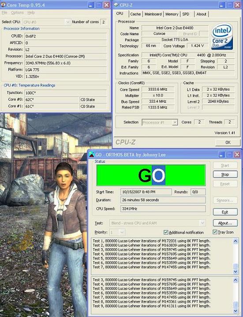
Task: Open the Options menu in Core Temp
Action: 17,13
